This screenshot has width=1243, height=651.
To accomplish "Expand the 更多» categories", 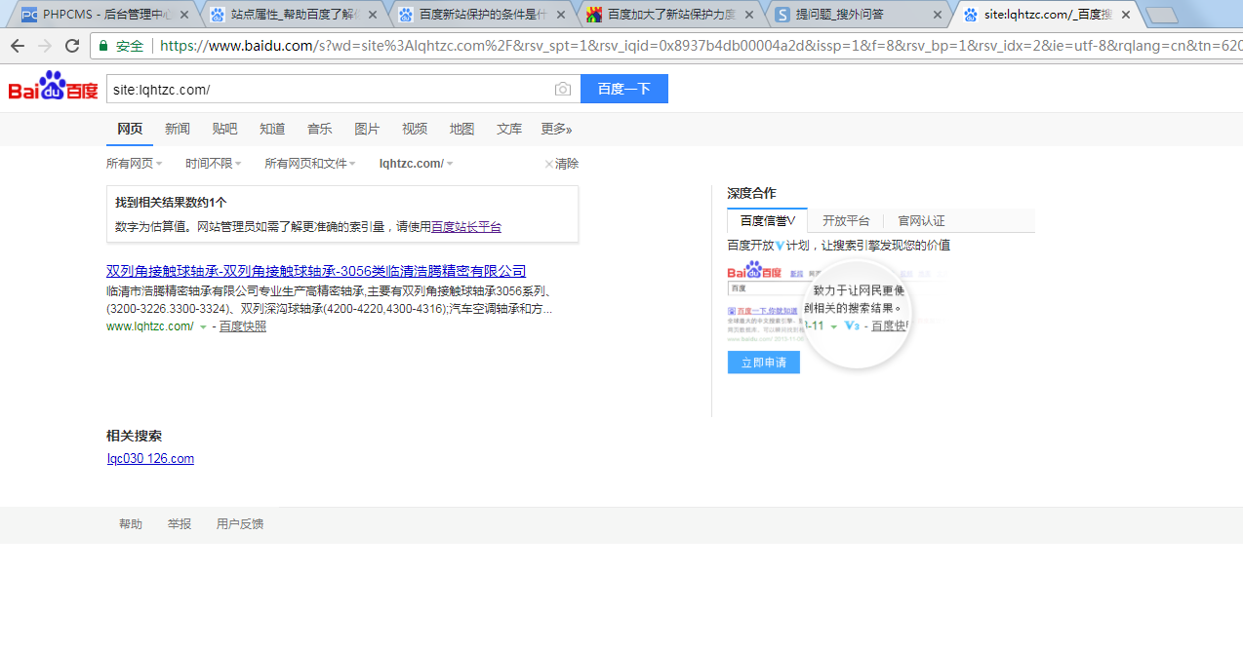I will [556, 129].
